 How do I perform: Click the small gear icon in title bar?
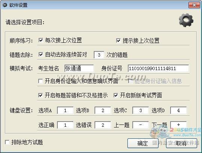point(5,5)
